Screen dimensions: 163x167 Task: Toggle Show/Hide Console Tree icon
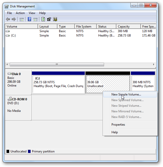tap(22, 19)
